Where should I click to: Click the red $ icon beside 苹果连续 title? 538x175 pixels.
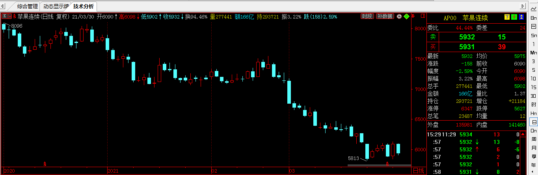click(15, 17)
